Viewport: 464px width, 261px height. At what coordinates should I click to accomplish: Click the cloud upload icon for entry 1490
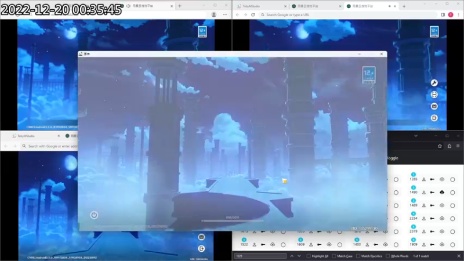point(442,193)
